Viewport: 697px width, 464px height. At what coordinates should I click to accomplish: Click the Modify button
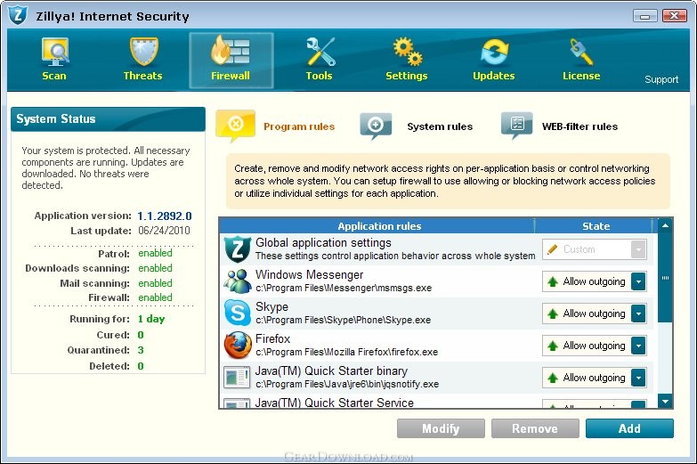[x=441, y=428]
